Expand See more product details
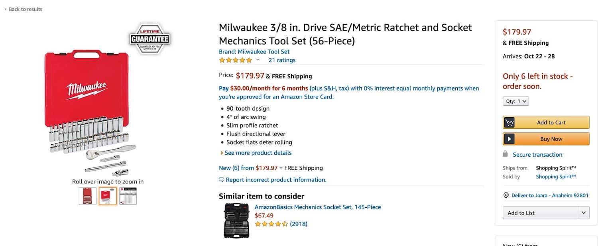Viewport: 598px width, 246px height. 256,153
